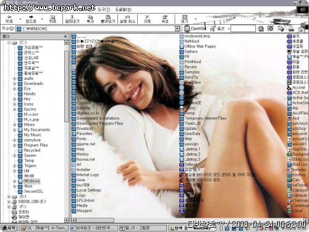Screen dimensions: 309x232
Task: Click the Favorites folder icon
Action: 74,134
